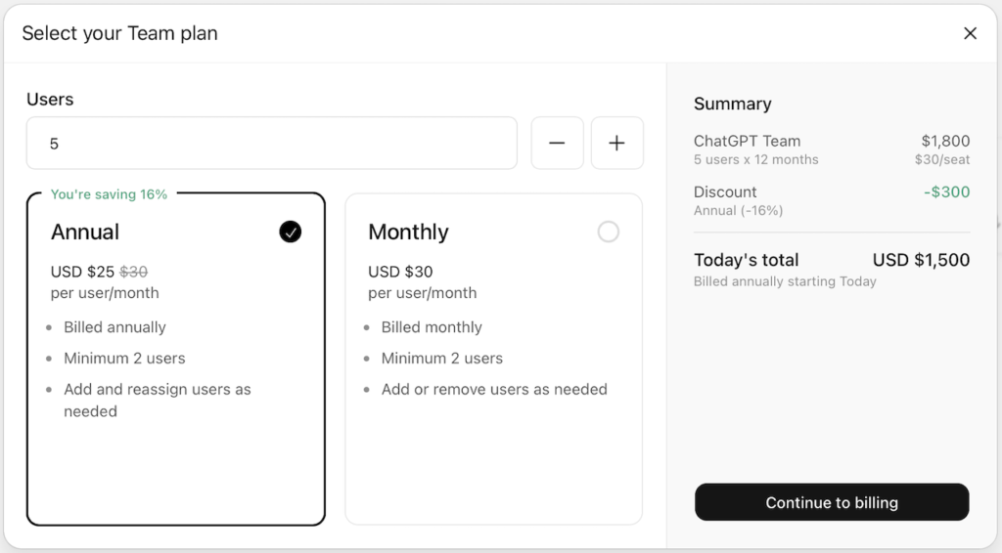Click the ChatGPT Team summary line
Image resolution: width=1002 pixels, height=553 pixels.
(x=747, y=141)
